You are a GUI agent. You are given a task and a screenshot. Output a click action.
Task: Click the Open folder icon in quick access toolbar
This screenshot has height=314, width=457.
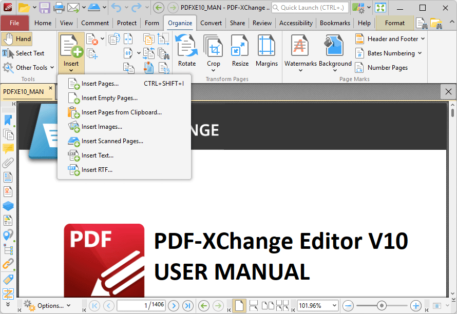pos(24,8)
